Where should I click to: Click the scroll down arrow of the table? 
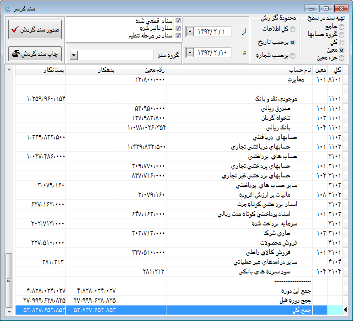pos(9,312)
